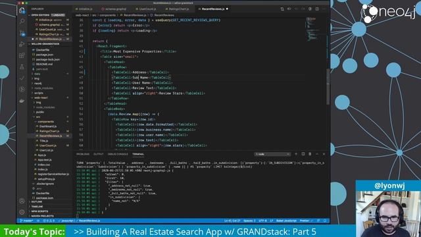Change encoding via UTF-8 entry
This screenshot has width=421, height=237.
pos(262,221)
